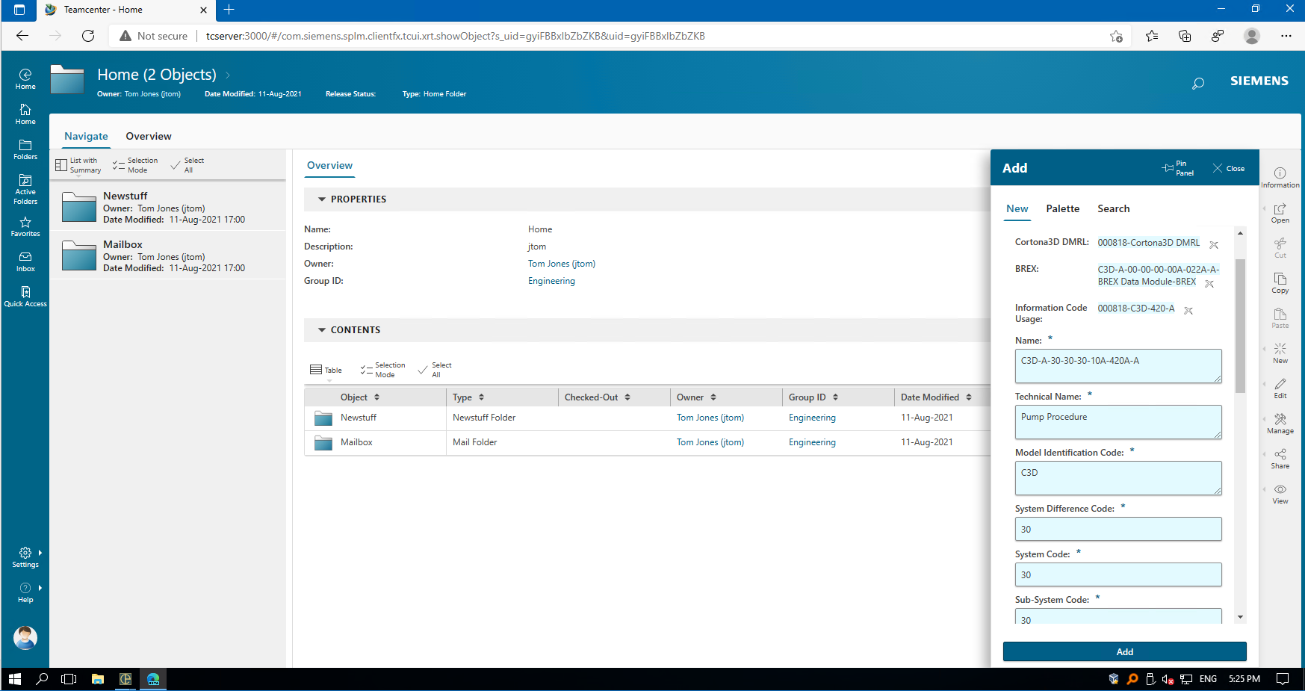Open Folders in the left sidebar
Viewport: 1305px width, 691px height.
25,149
